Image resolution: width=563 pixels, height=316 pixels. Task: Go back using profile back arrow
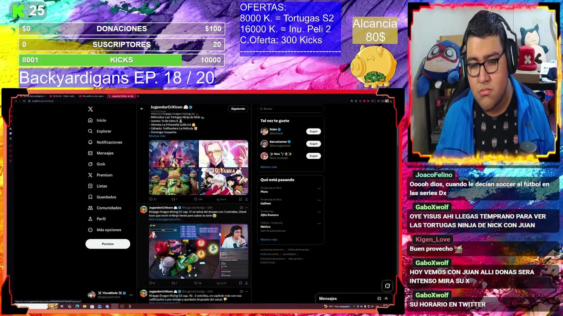point(142,108)
